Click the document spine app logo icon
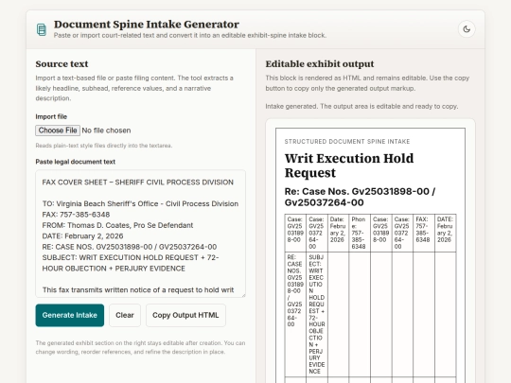Image resolution: width=511 pixels, height=383 pixels. point(42,29)
